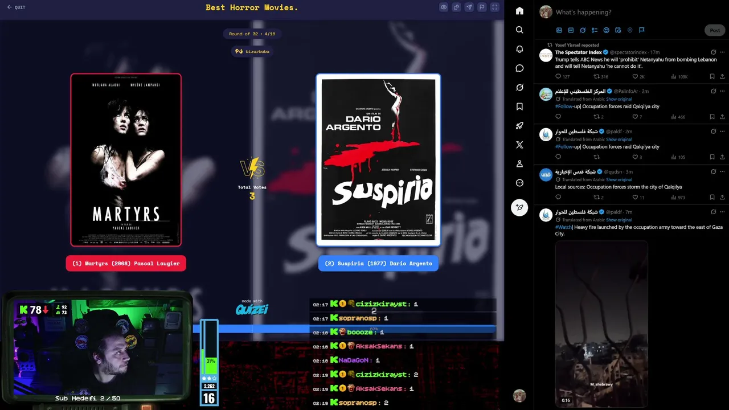Bookmark the @qudsn post
Screen dimensions: 729x410
pyautogui.click(x=712, y=197)
